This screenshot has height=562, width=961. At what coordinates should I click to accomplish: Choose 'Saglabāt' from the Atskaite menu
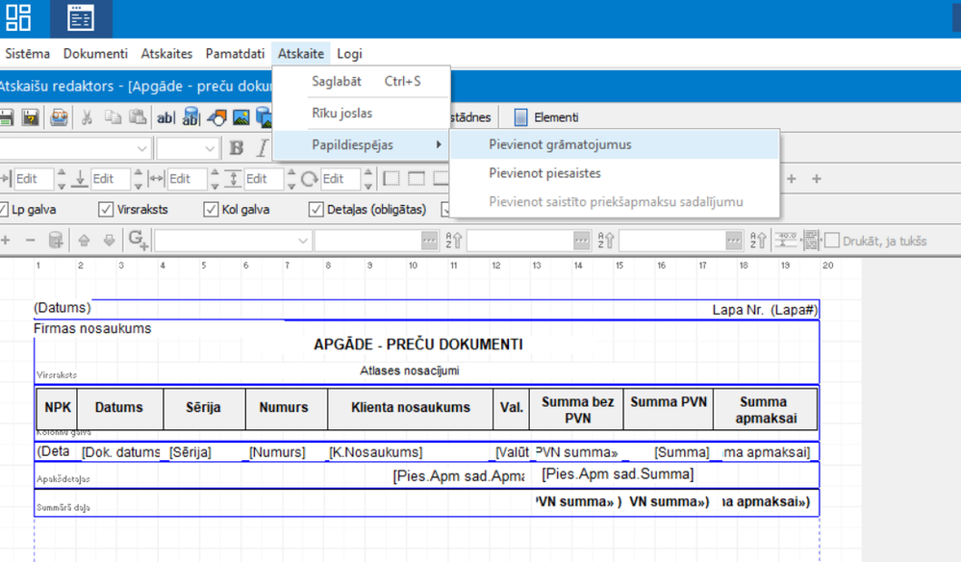tap(336, 82)
